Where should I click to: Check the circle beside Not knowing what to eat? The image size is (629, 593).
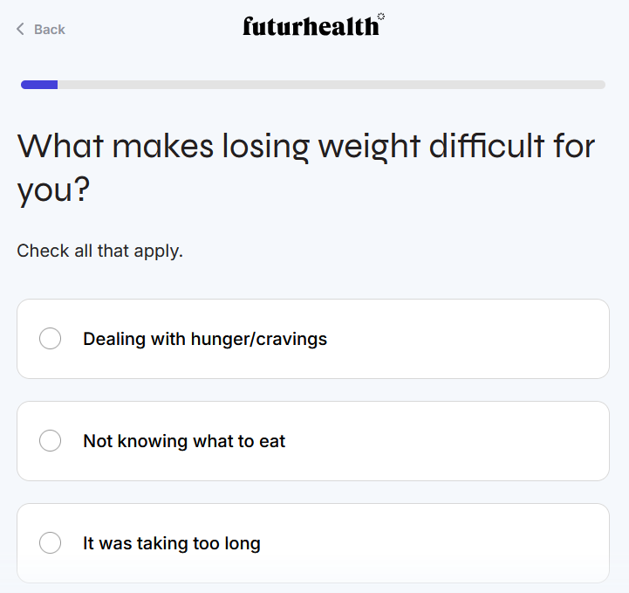pyautogui.click(x=51, y=441)
